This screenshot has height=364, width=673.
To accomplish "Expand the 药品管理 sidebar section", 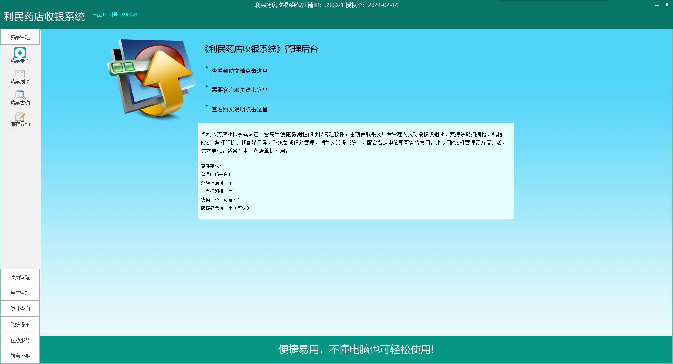I will click(x=20, y=37).
